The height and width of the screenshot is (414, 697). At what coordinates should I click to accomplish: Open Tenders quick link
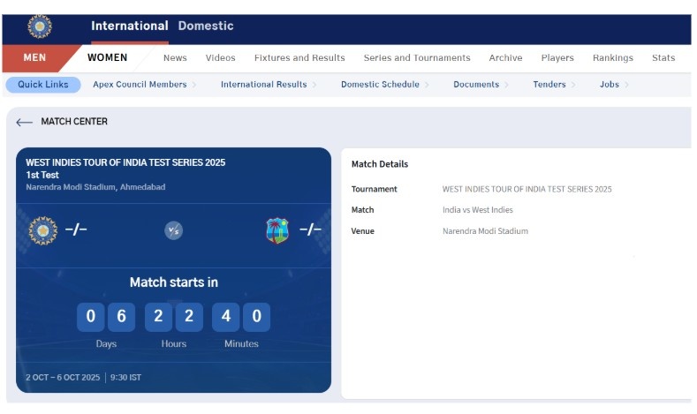[x=549, y=85]
